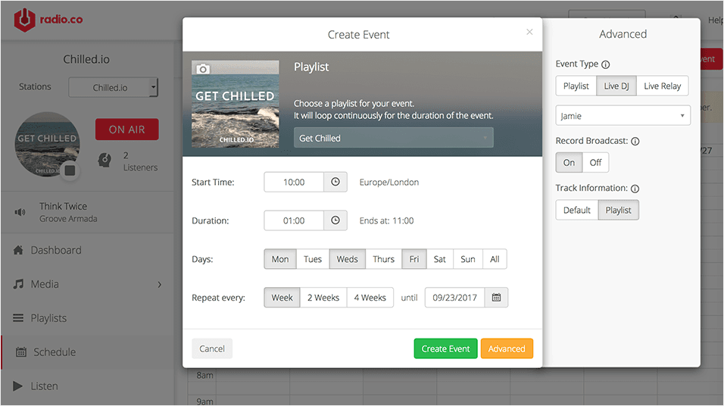This screenshot has height=406, width=724.
Task: Click the Track Information info icon
Action: tap(635, 189)
